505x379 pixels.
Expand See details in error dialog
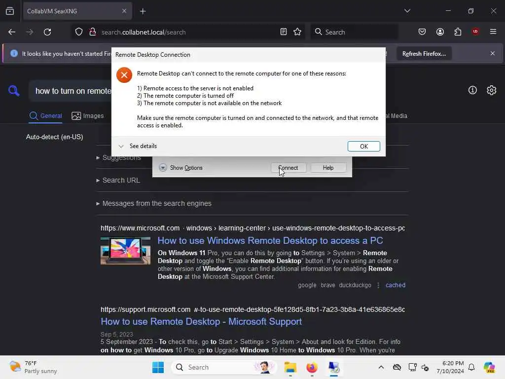(138, 146)
